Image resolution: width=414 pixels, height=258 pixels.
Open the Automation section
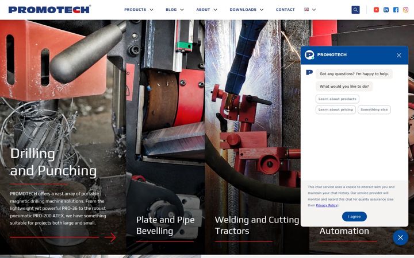[x=344, y=231]
